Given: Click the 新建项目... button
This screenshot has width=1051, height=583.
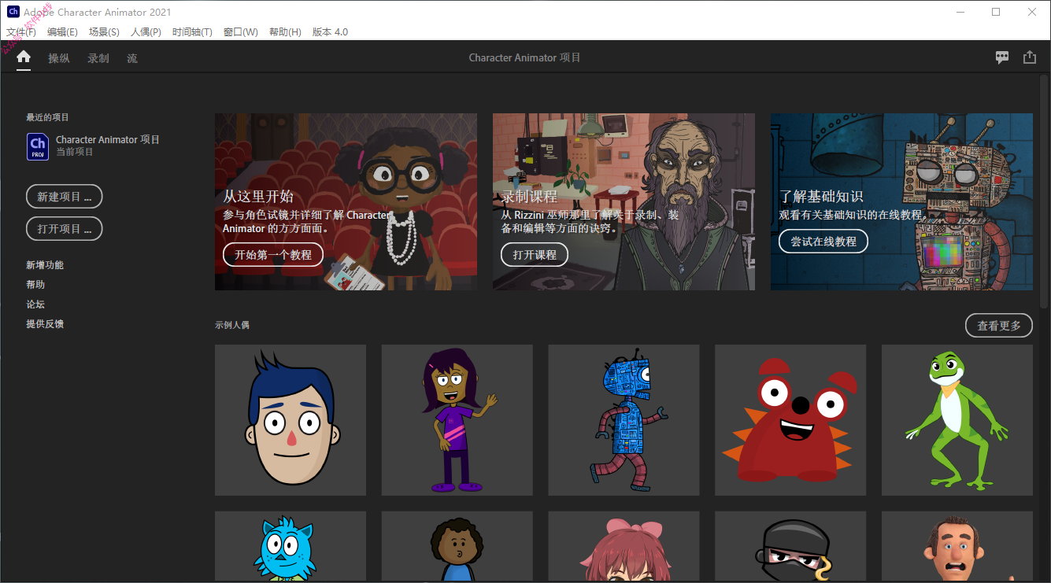Looking at the screenshot, I should pos(65,197).
